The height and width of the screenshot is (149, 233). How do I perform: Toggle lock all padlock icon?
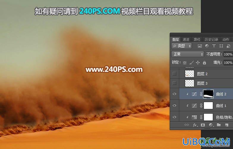pos(204,62)
